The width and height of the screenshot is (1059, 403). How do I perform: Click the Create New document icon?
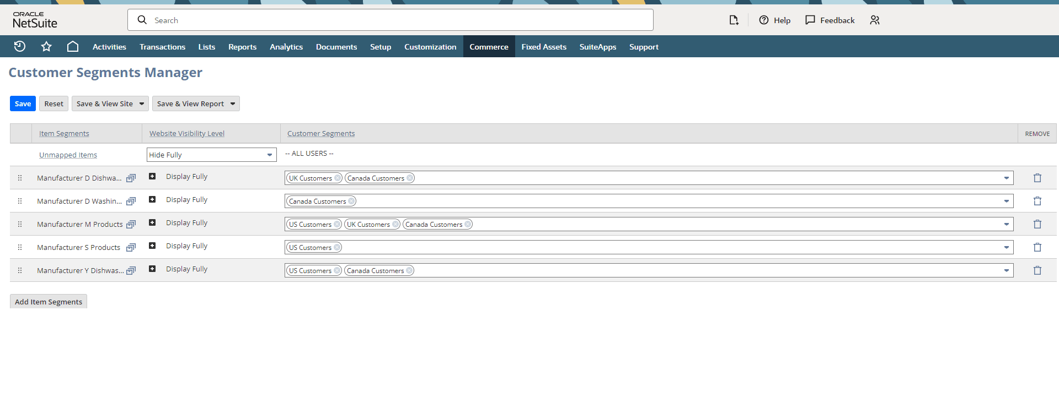point(734,20)
